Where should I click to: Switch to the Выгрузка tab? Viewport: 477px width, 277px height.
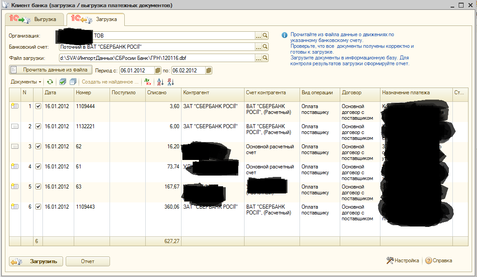(x=36, y=20)
